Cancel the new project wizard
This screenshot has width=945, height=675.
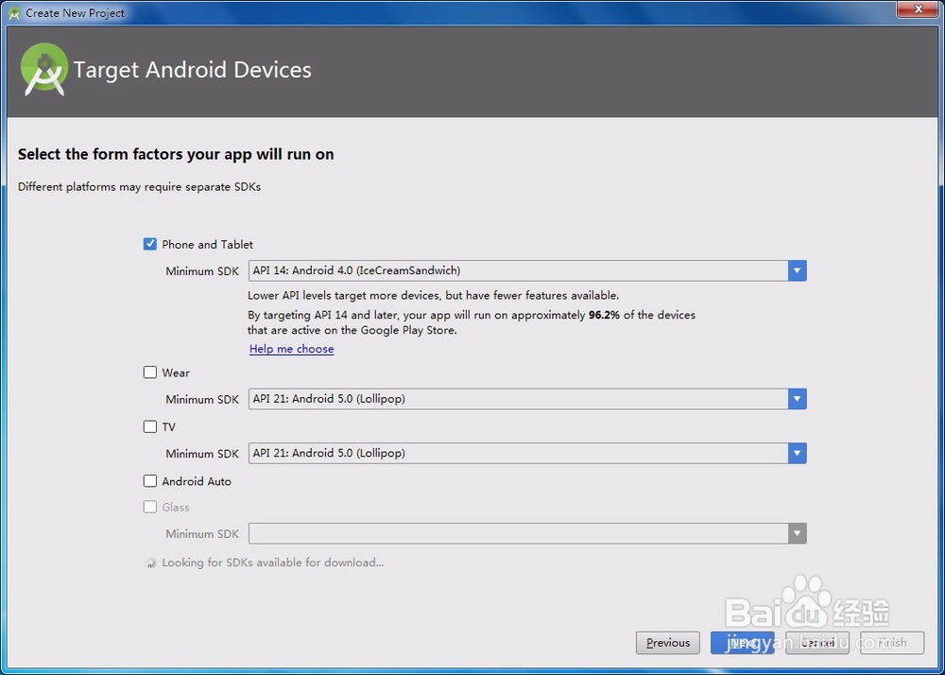click(x=816, y=643)
